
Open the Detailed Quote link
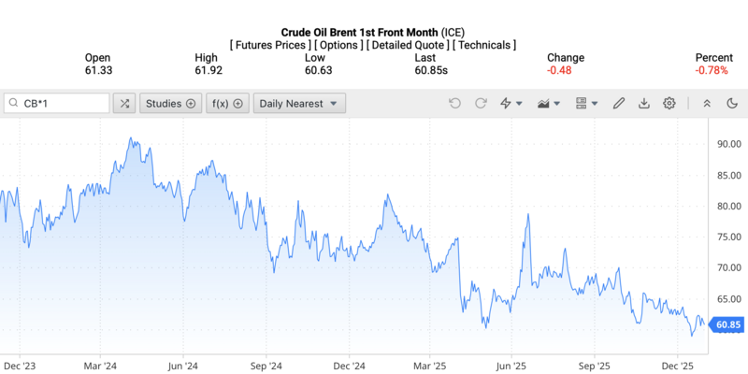point(410,45)
